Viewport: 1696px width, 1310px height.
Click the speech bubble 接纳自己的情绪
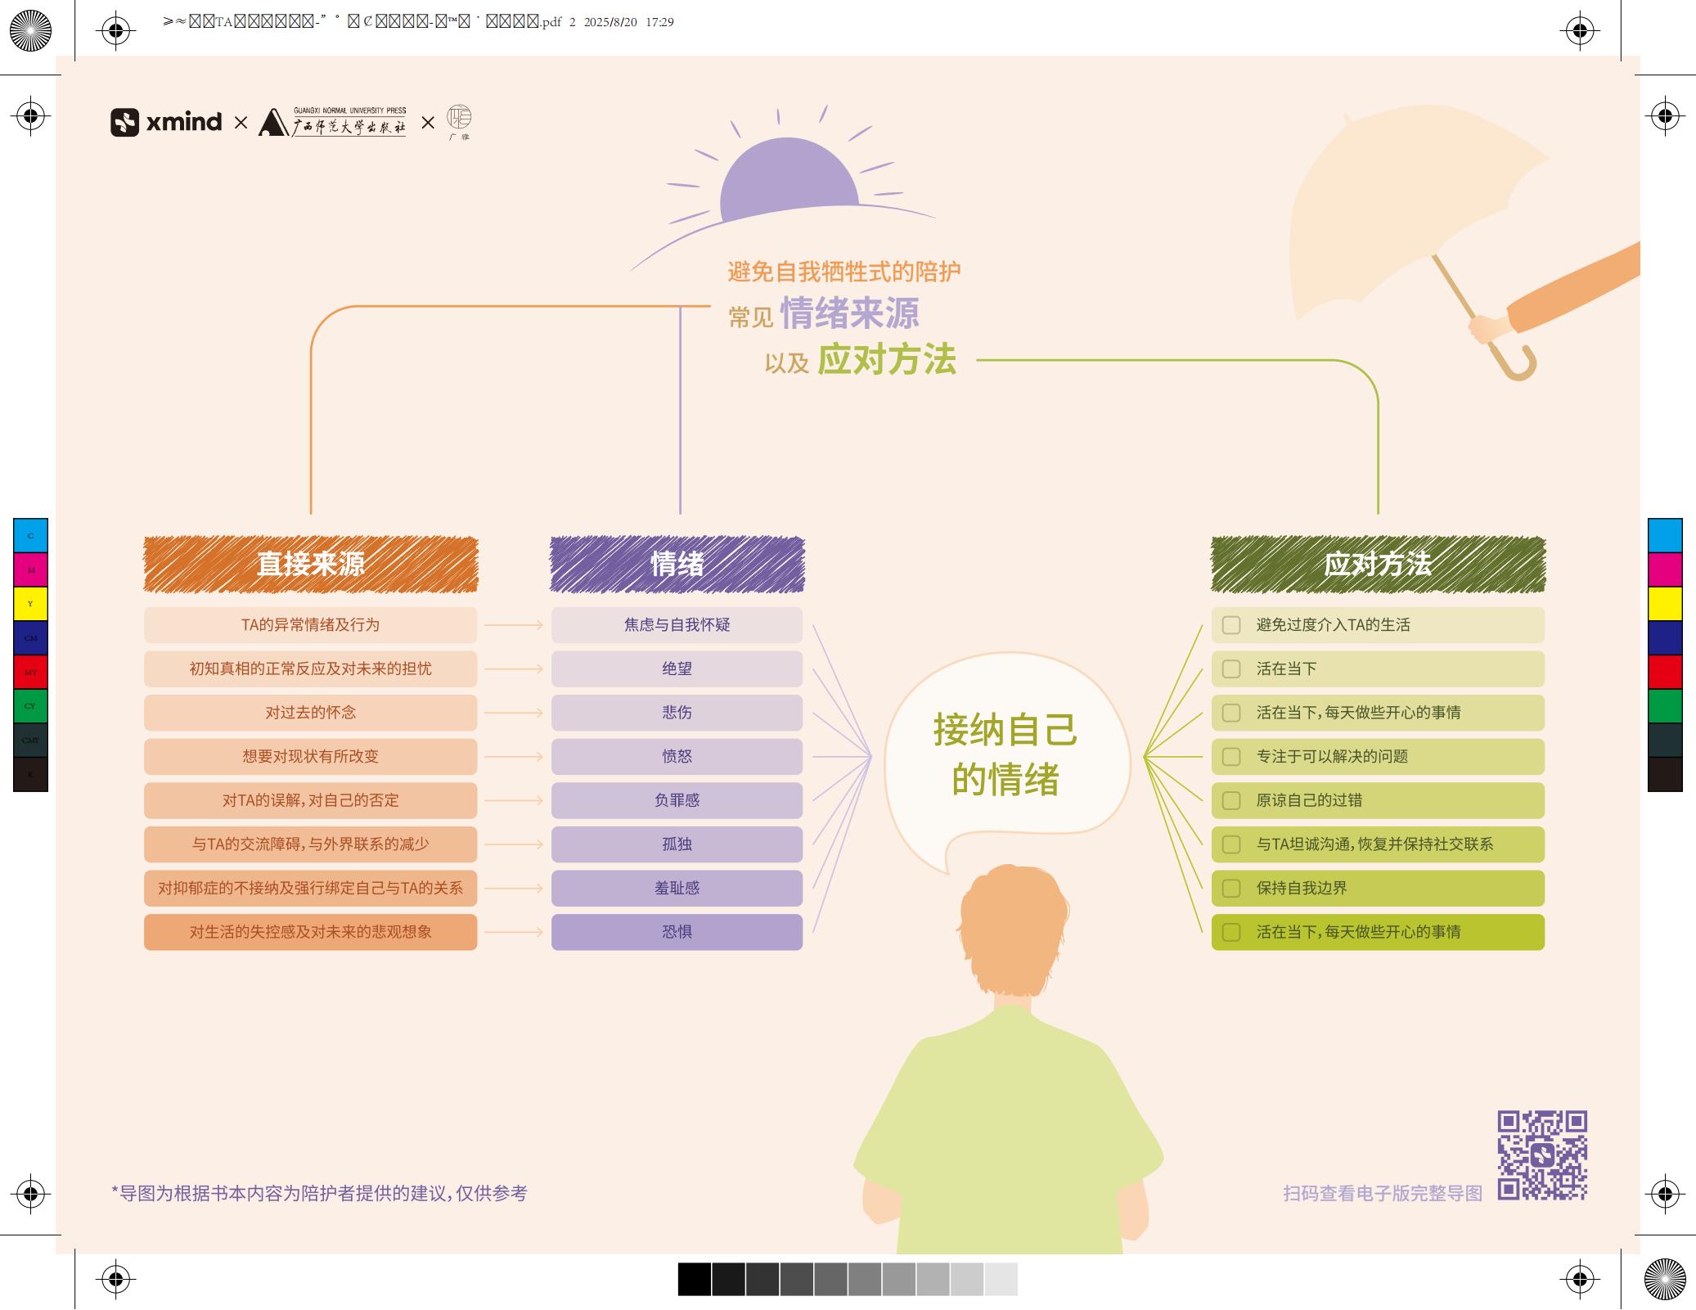point(1005,754)
